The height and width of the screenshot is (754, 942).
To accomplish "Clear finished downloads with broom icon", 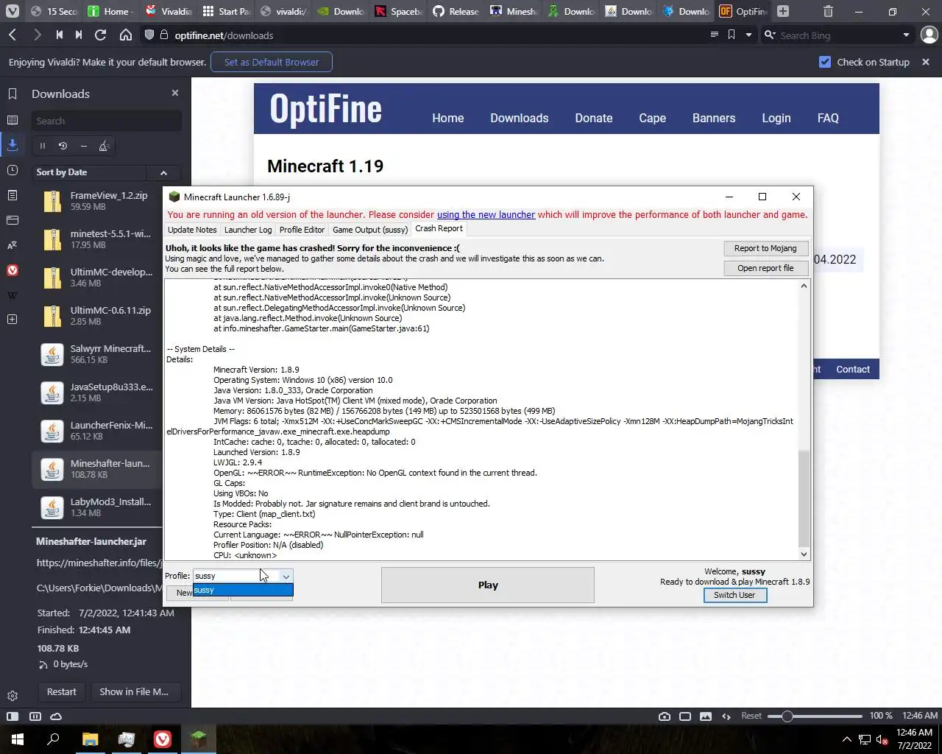I will [104, 146].
